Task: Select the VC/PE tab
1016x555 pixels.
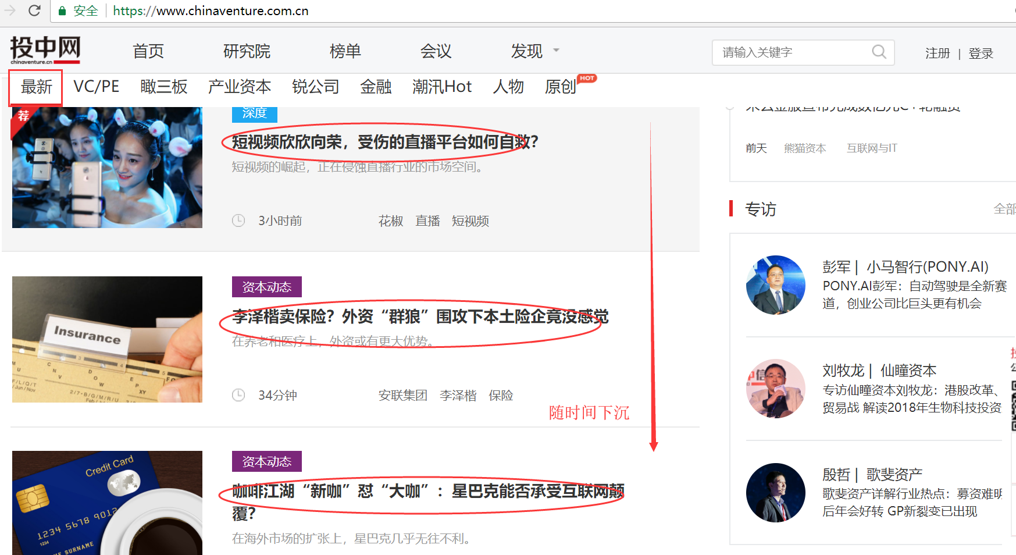Action: pos(96,87)
